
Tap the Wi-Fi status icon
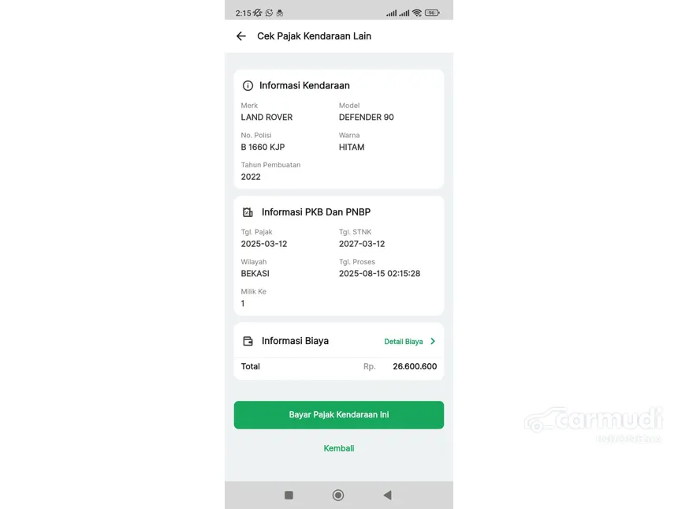coord(417,13)
